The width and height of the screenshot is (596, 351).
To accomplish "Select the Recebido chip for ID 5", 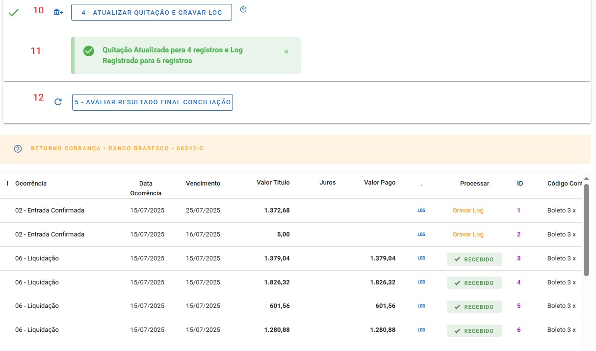I will pyautogui.click(x=474, y=307).
